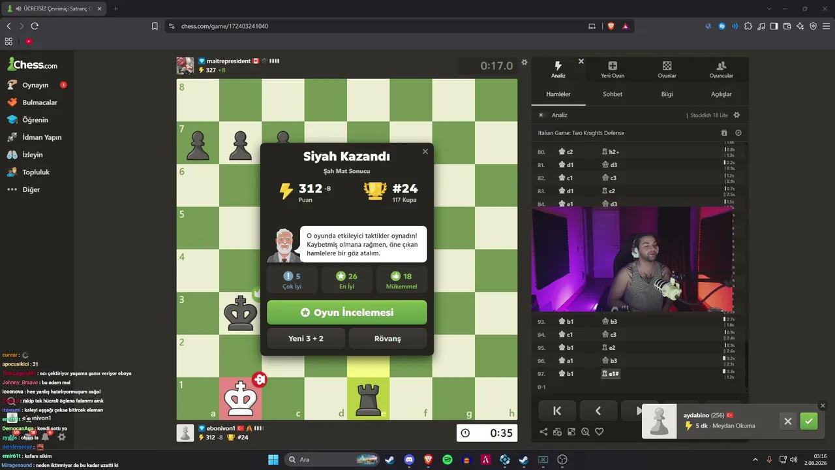Click the En İyi moves count
This screenshot has width=835, height=470.
(347, 279)
